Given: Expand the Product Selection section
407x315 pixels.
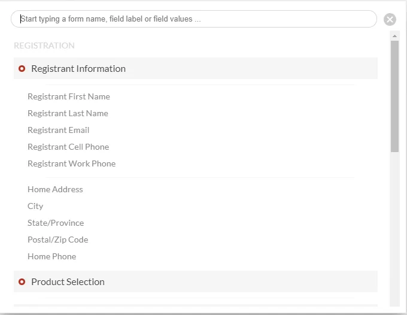Looking at the screenshot, I should 196,281.
